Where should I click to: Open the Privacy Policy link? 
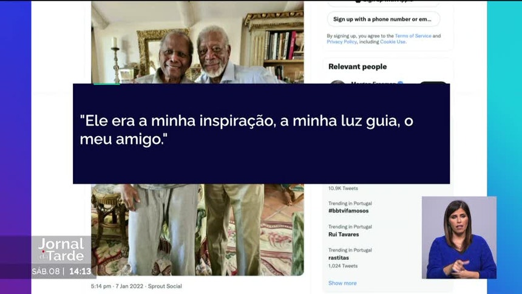pos(342,42)
